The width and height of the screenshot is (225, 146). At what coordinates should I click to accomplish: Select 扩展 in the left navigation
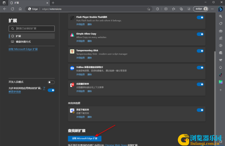(x=32, y=36)
